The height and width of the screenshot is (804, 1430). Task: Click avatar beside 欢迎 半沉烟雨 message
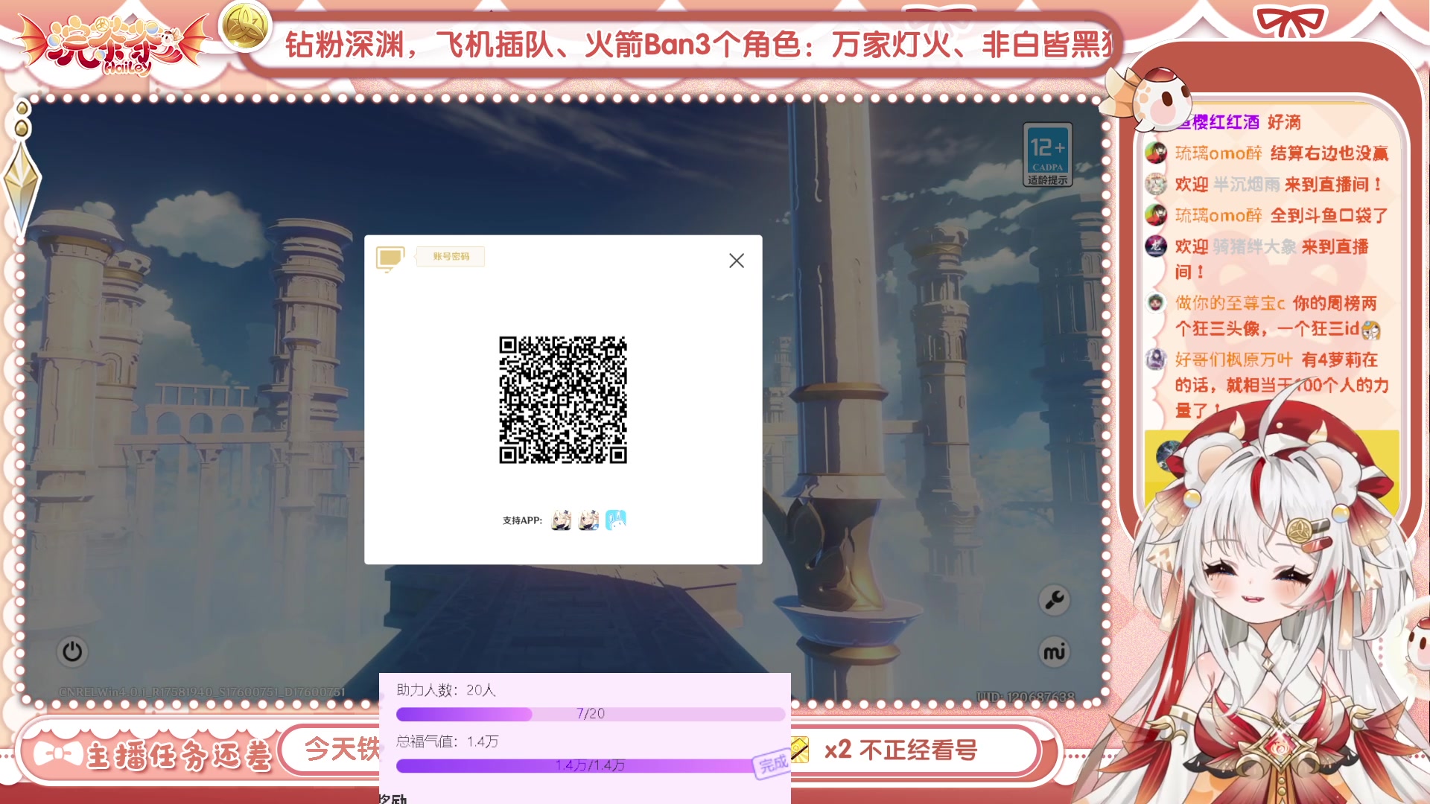pos(1156,184)
